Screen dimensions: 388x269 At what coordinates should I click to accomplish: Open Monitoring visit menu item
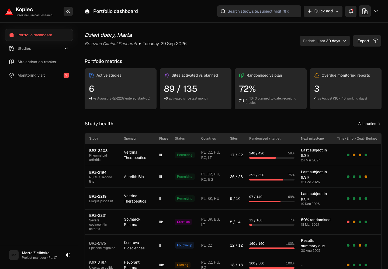click(x=39, y=75)
